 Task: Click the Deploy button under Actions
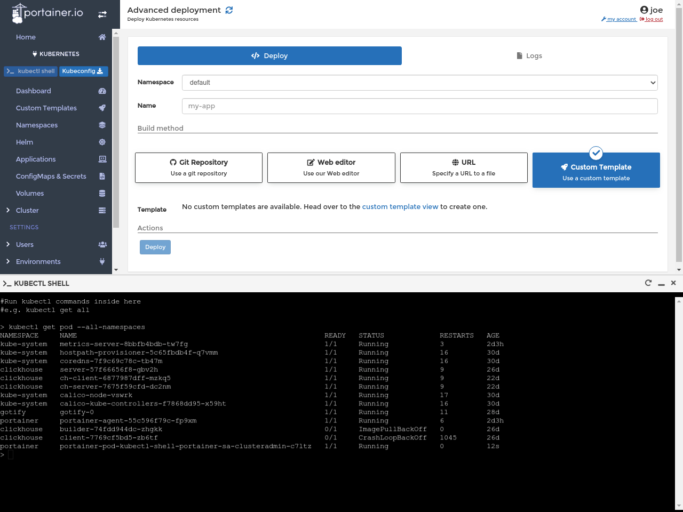point(155,247)
